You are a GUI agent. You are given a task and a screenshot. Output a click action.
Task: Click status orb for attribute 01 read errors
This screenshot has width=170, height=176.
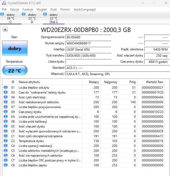pos(6,87)
